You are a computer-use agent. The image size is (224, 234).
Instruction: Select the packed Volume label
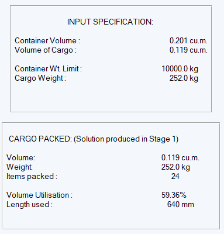[20, 158]
